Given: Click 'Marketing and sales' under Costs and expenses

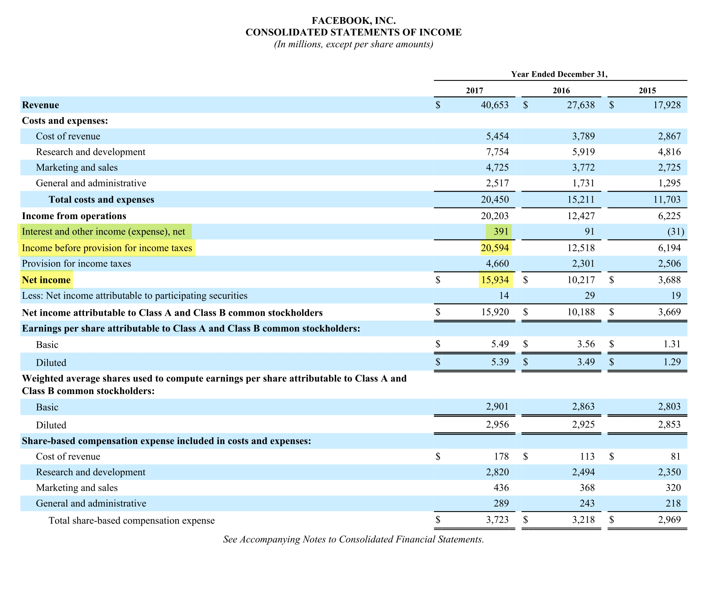Looking at the screenshot, I should pos(77,167).
